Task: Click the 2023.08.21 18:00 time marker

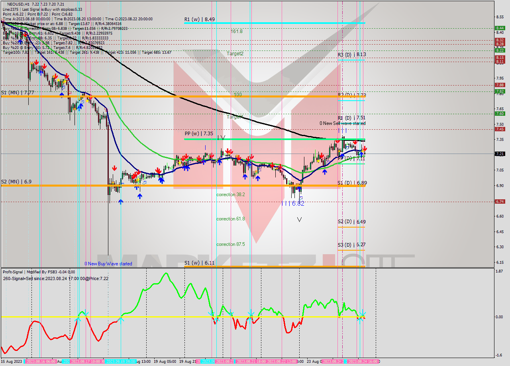Action: (x=252, y=362)
